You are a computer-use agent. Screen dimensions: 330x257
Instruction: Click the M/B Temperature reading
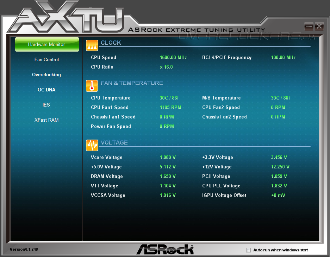pos(281,98)
